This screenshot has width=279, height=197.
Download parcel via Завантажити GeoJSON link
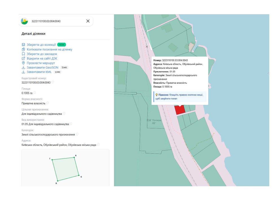[x=43, y=67]
